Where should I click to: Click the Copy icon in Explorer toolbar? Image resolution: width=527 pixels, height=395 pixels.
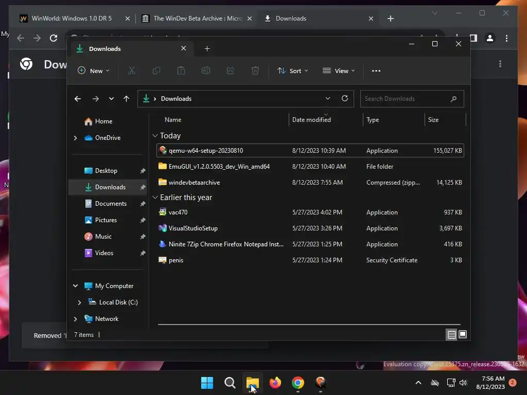pyautogui.click(x=156, y=70)
